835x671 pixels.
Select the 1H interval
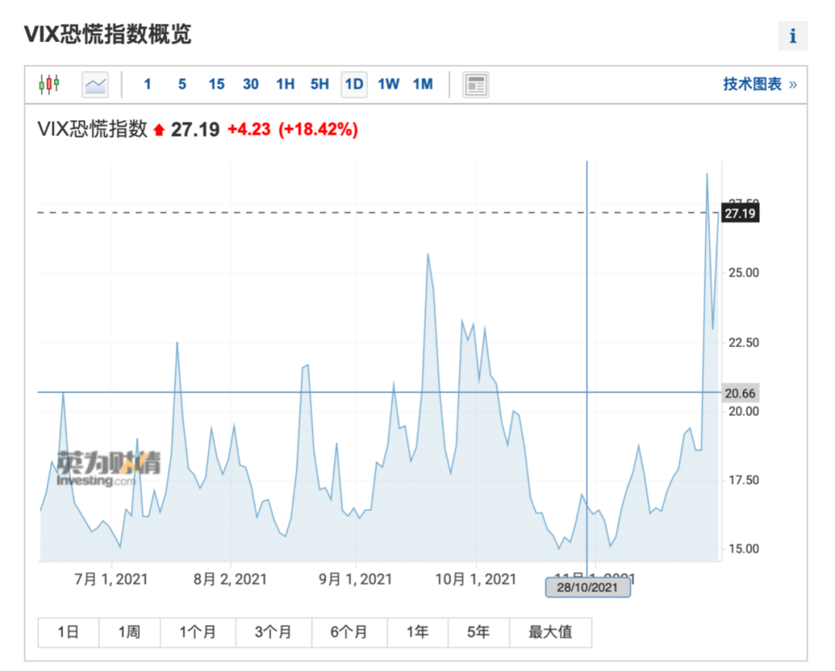[x=285, y=84]
